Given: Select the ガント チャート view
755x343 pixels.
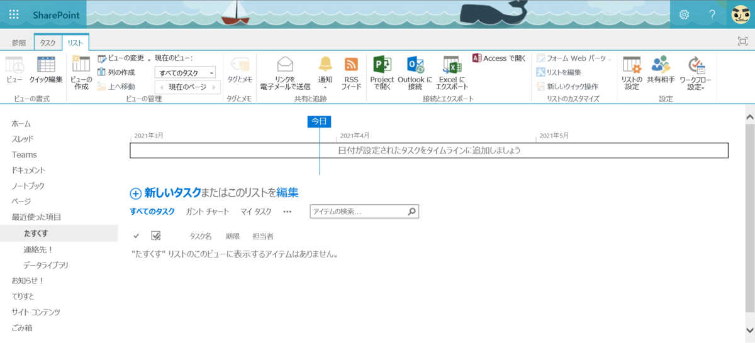Looking at the screenshot, I should tap(208, 212).
